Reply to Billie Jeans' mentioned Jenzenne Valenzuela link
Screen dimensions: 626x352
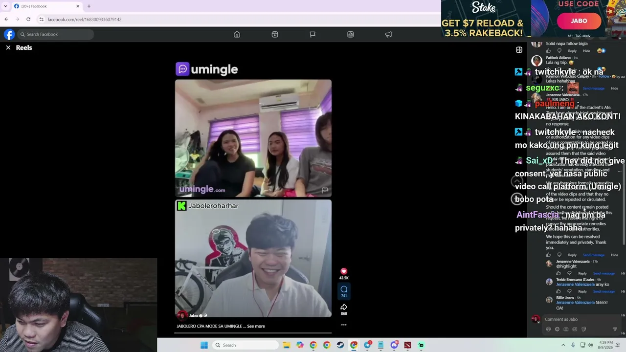[x=575, y=303]
